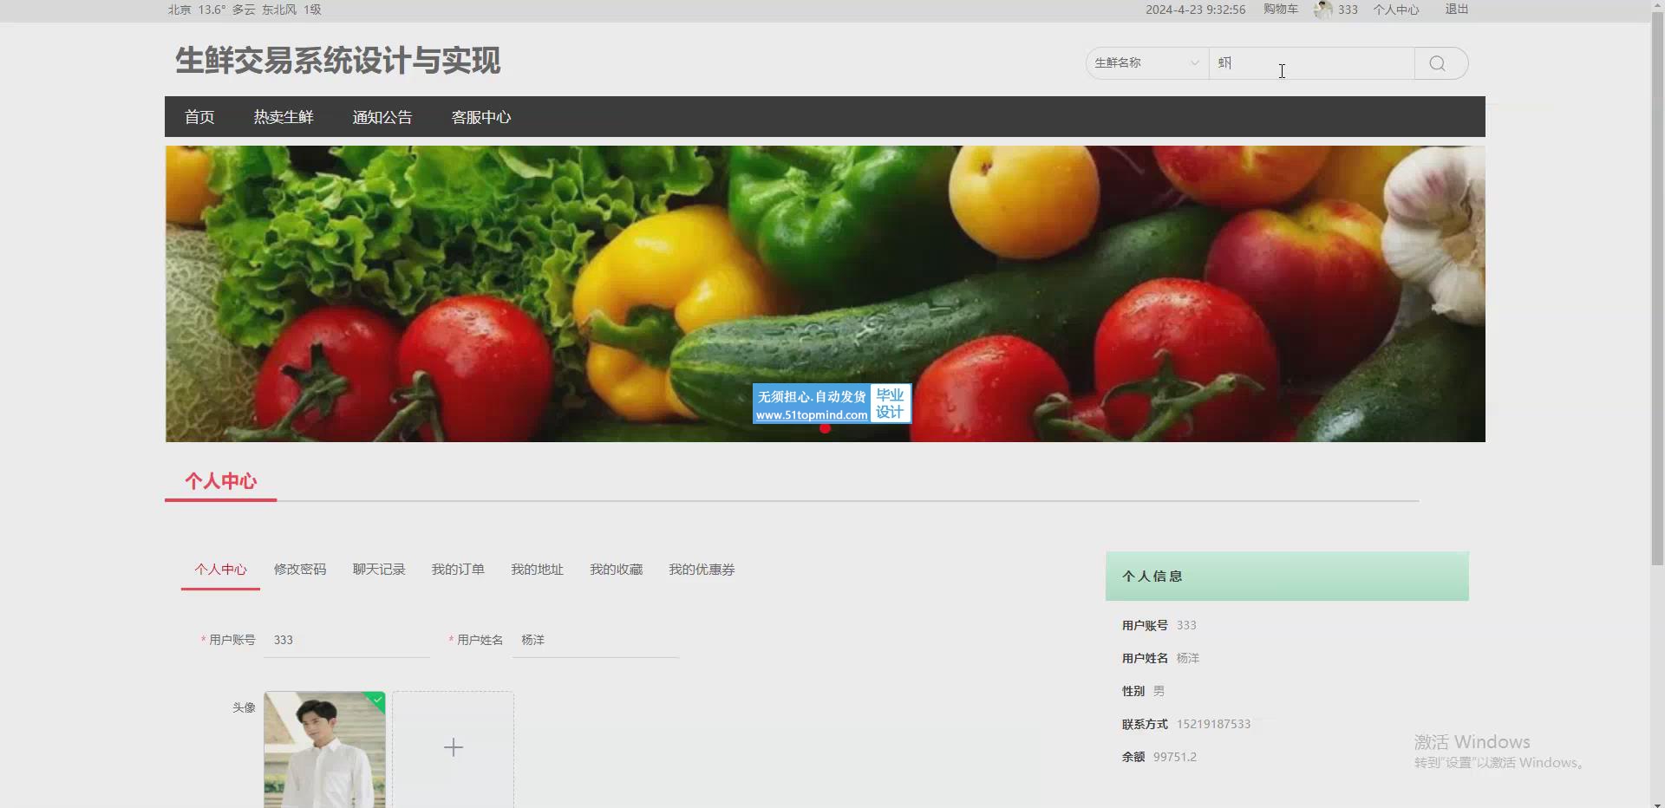This screenshot has height=808, width=1665.
Task: Select the 个人中心 sub-tab
Action: pos(220,570)
